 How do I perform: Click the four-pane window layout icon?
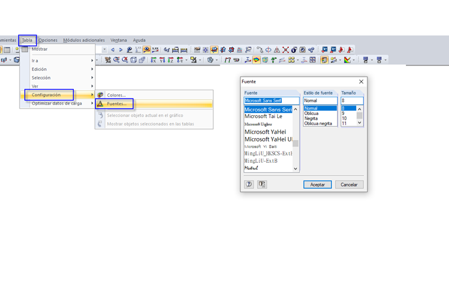coord(313,60)
